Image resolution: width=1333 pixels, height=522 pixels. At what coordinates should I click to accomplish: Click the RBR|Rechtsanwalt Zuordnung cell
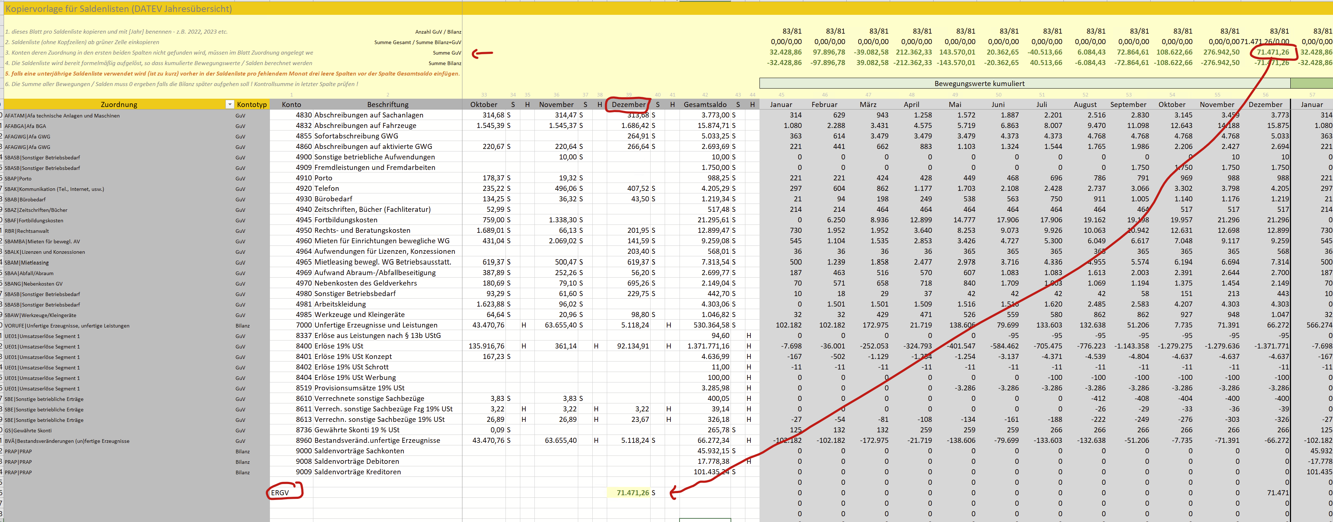[27, 231]
